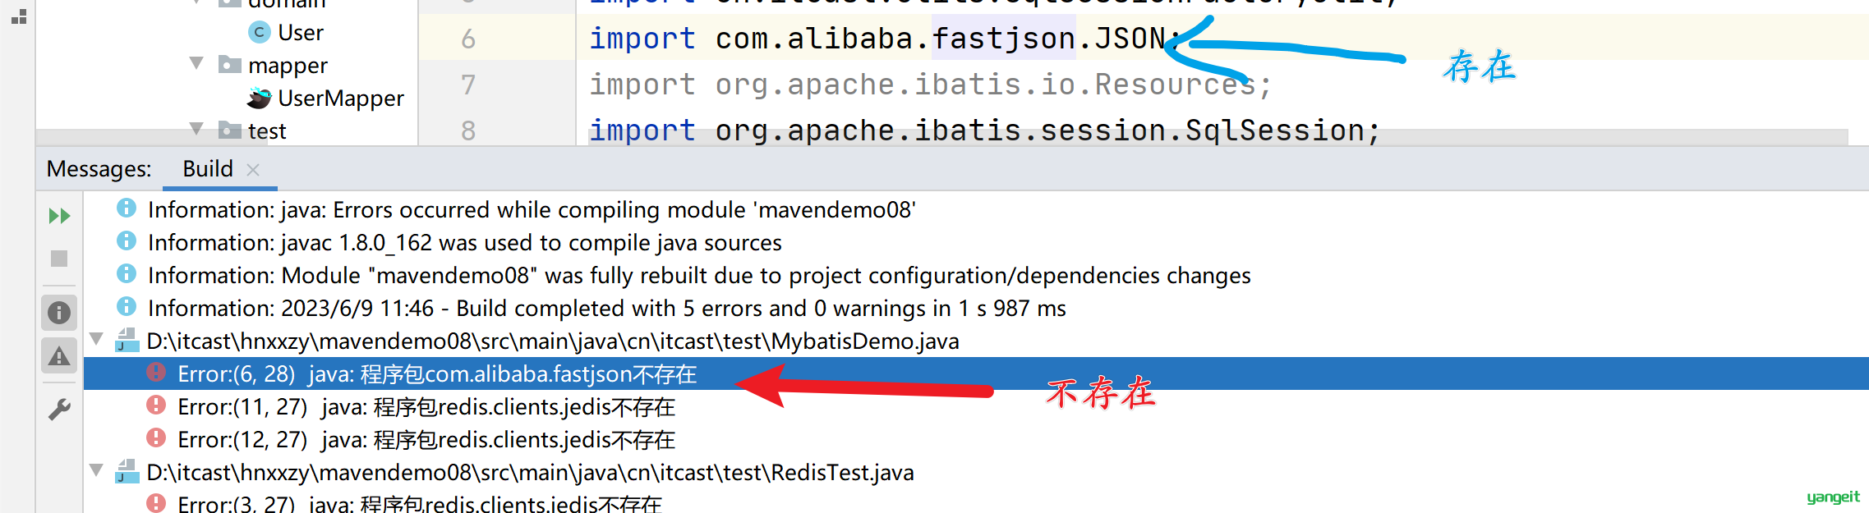Collapse the MybatisDemo.java error group
Screen dimensions: 1869x513
(96, 339)
